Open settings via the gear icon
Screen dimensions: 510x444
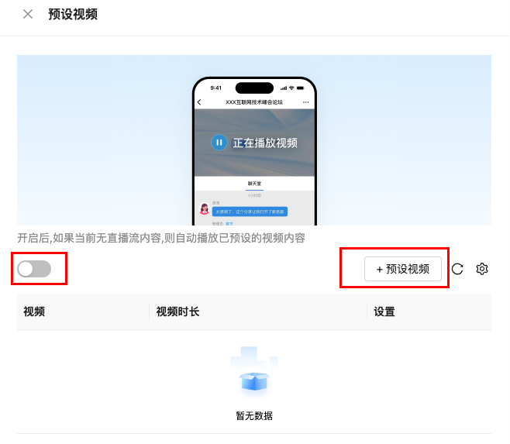(481, 269)
